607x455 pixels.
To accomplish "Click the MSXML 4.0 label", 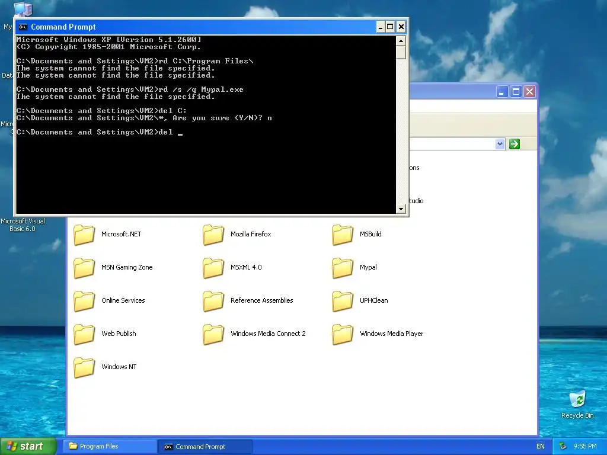I will click(246, 267).
